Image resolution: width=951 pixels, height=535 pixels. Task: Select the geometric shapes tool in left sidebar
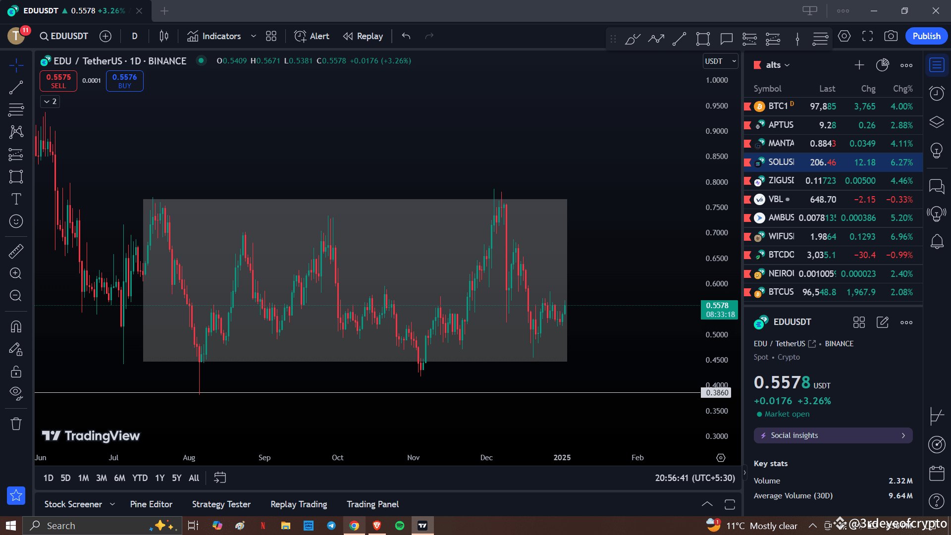point(16,177)
